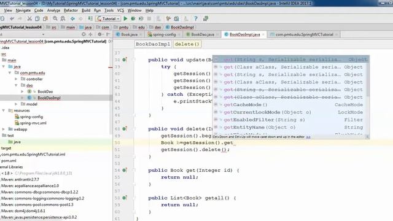
Task: Expand the webapp folder
Action: [x=4, y=130]
